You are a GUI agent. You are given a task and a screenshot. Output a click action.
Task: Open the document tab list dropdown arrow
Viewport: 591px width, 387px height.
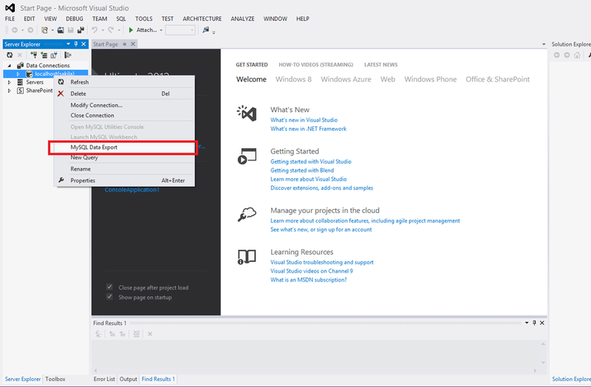(544, 44)
